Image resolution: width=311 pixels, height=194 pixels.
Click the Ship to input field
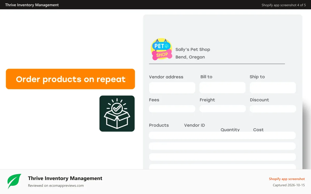click(x=273, y=88)
